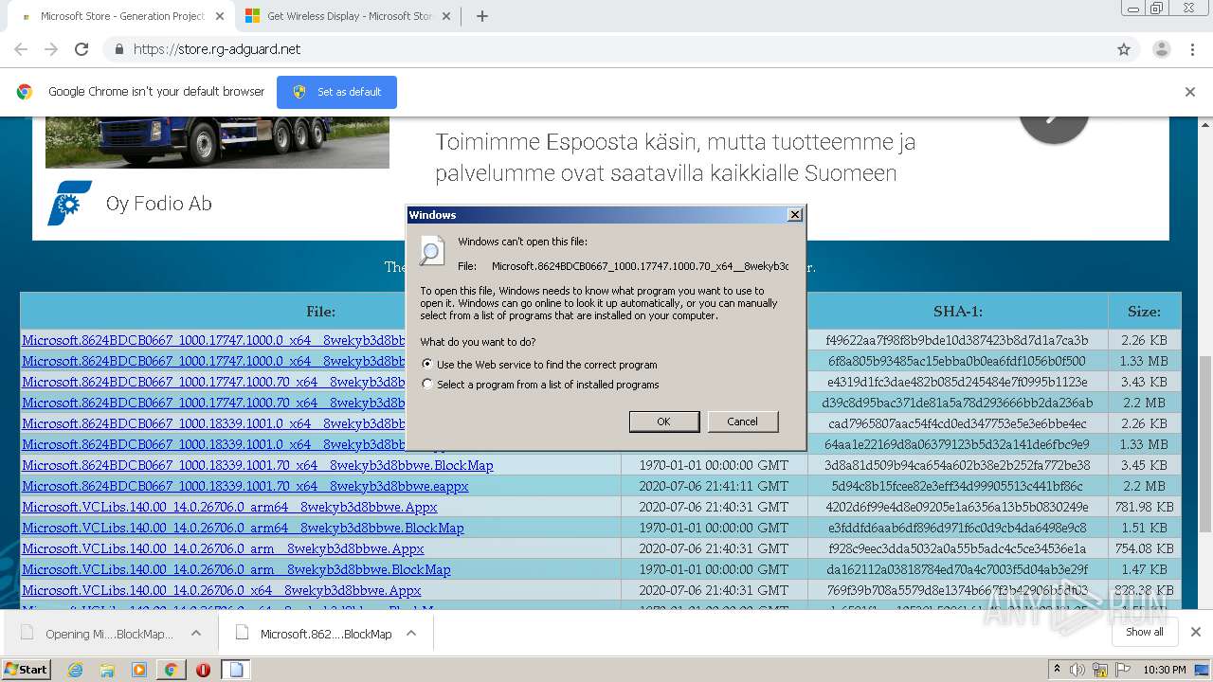
Task: Dismiss the default browser notification bar
Action: [x=1190, y=92]
